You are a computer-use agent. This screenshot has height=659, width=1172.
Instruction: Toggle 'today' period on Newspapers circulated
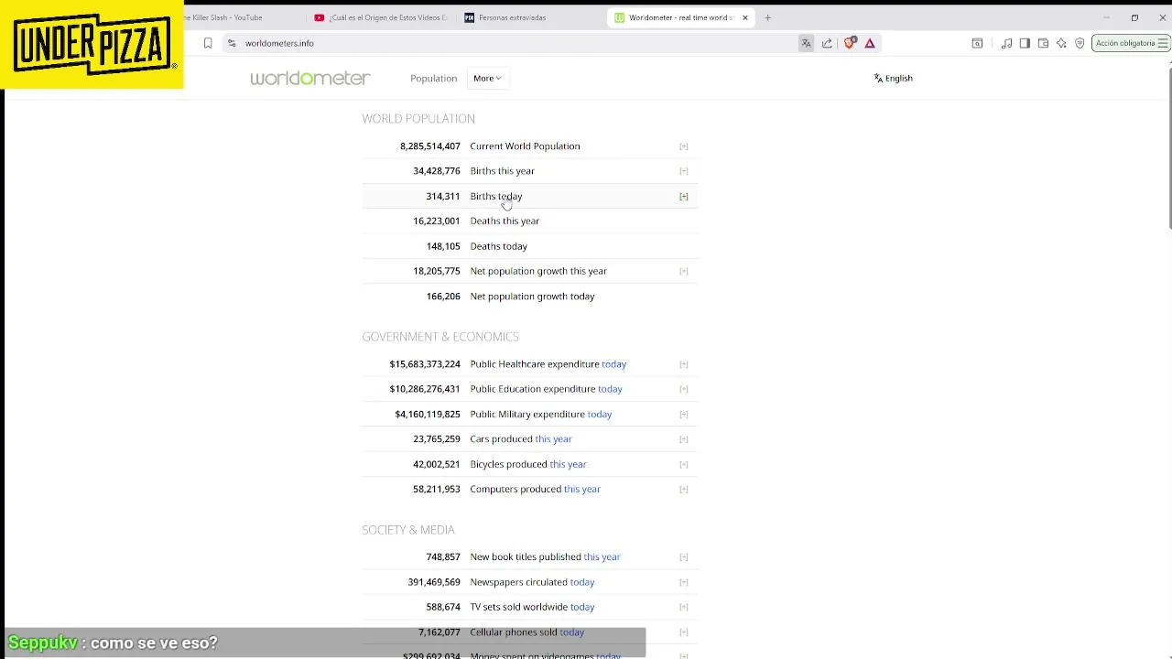coord(582,582)
